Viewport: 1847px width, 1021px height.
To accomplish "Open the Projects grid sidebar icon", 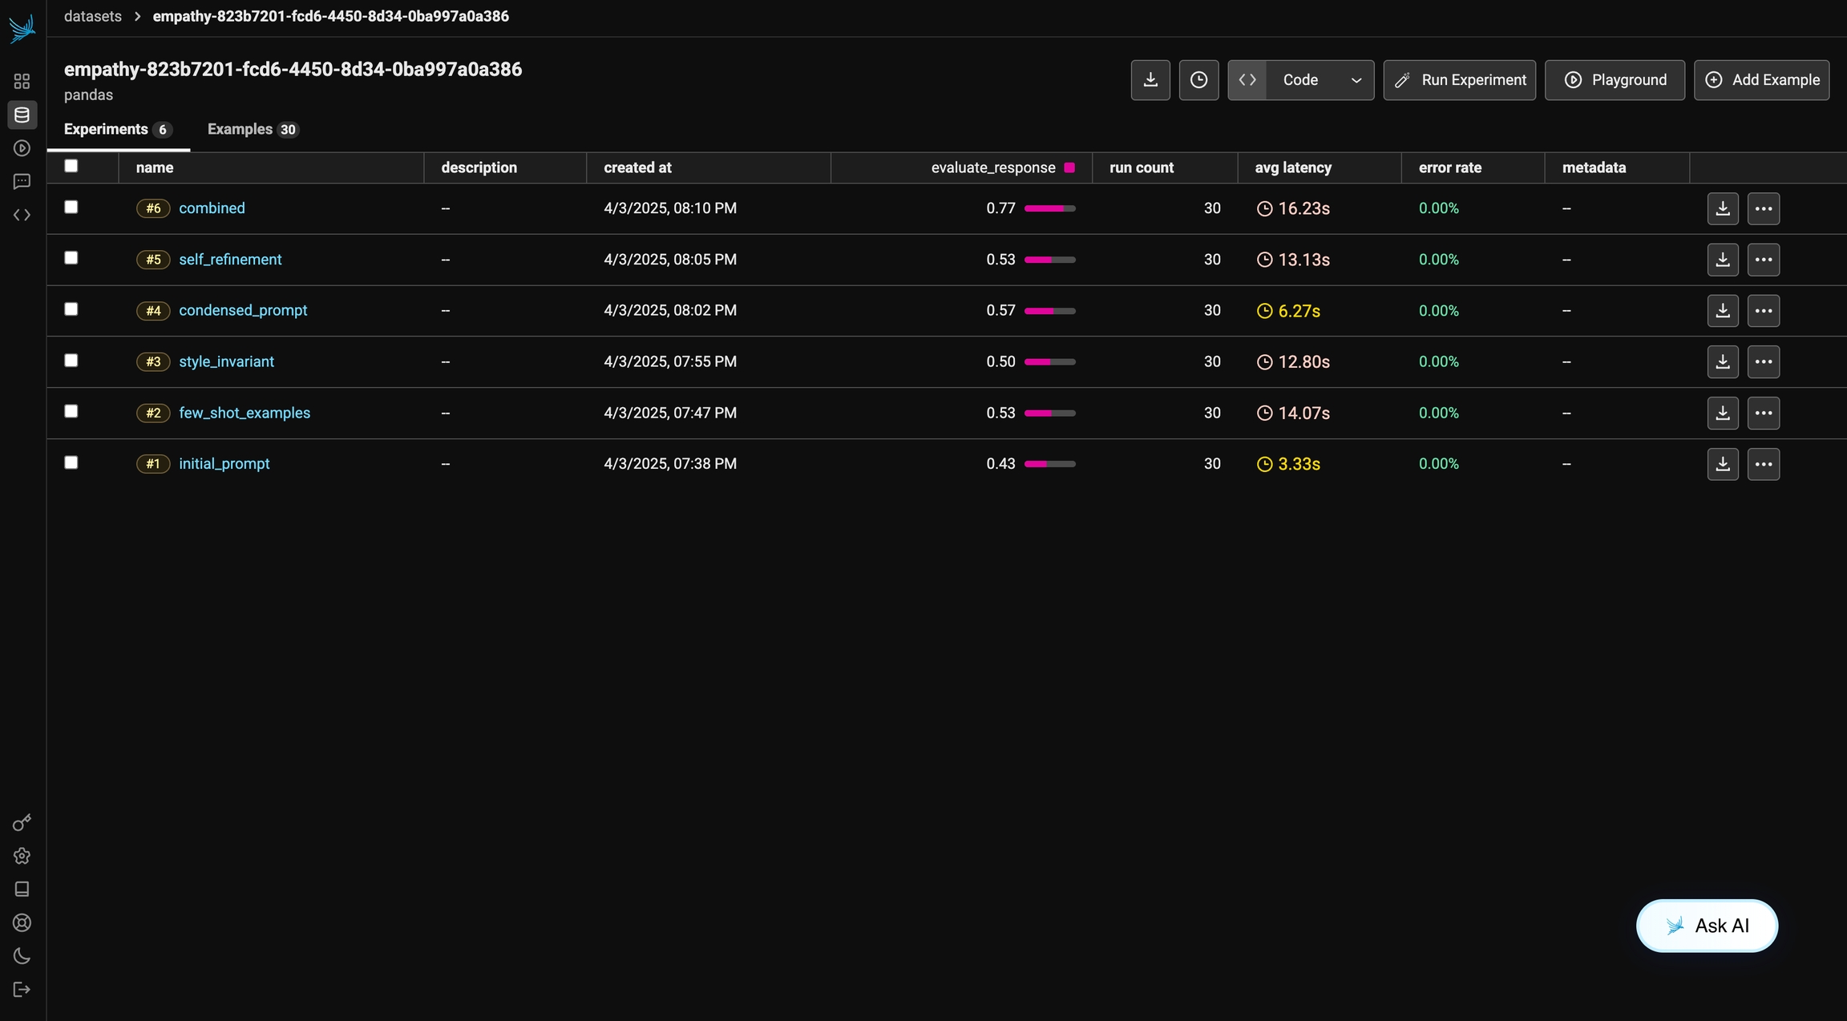I will pyautogui.click(x=22, y=81).
